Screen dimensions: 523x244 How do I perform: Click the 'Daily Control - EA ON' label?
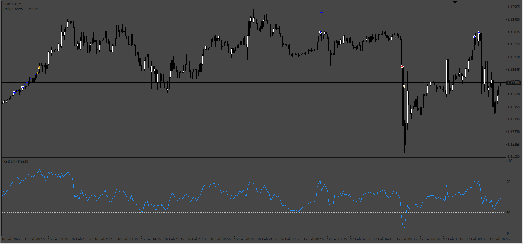click(x=20, y=9)
